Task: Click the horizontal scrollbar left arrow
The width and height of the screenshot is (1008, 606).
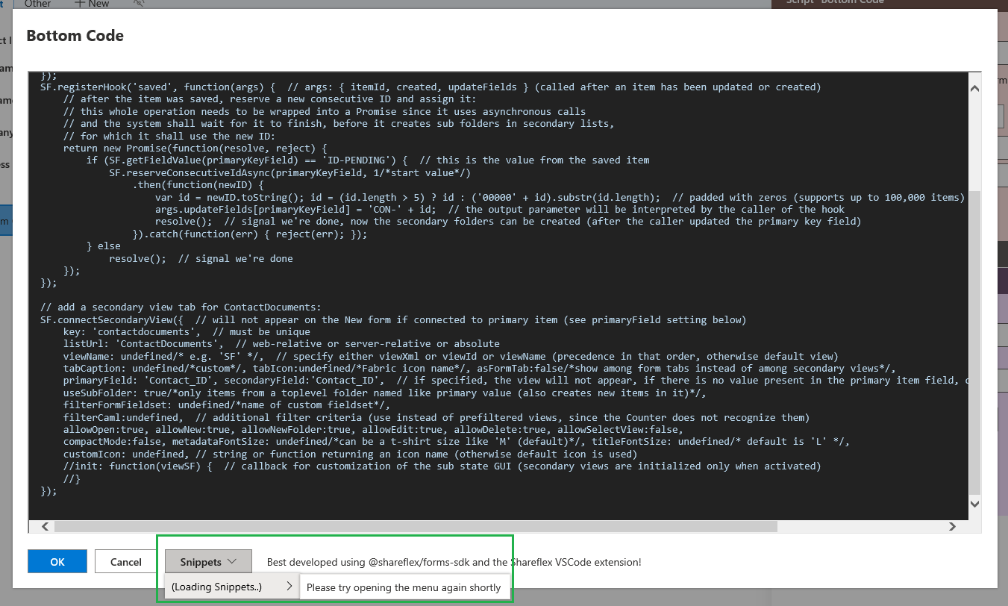Action: 45,526
